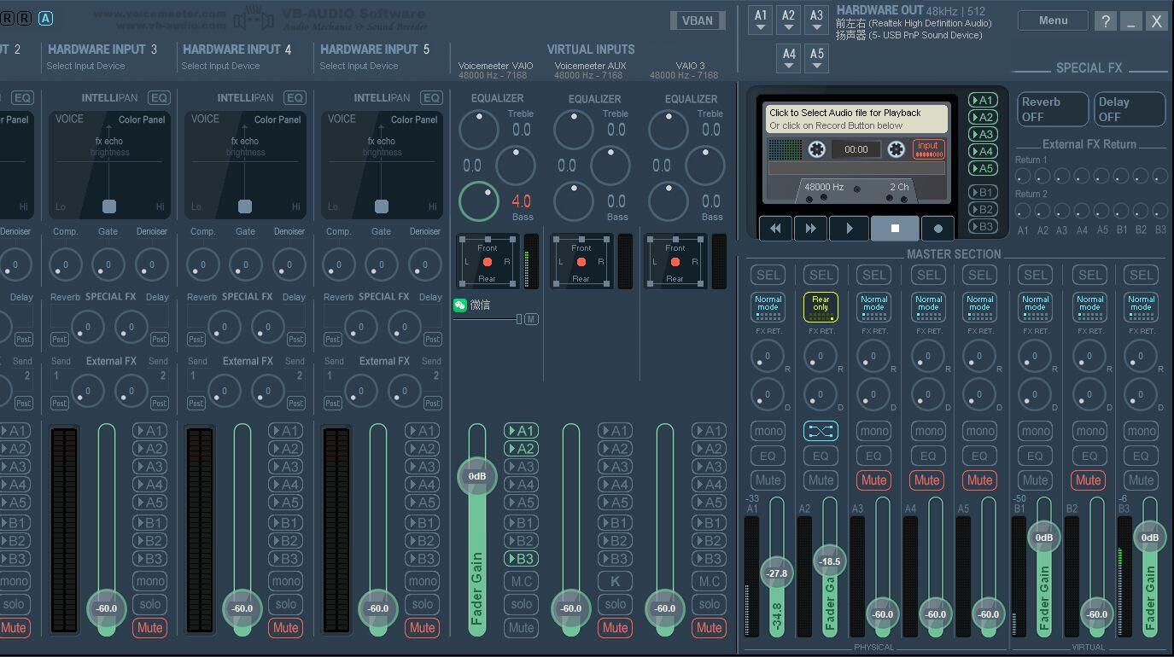The image size is (1174, 657).
Task: Click the M.C button on VAIO 3
Action: pos(709,581)
